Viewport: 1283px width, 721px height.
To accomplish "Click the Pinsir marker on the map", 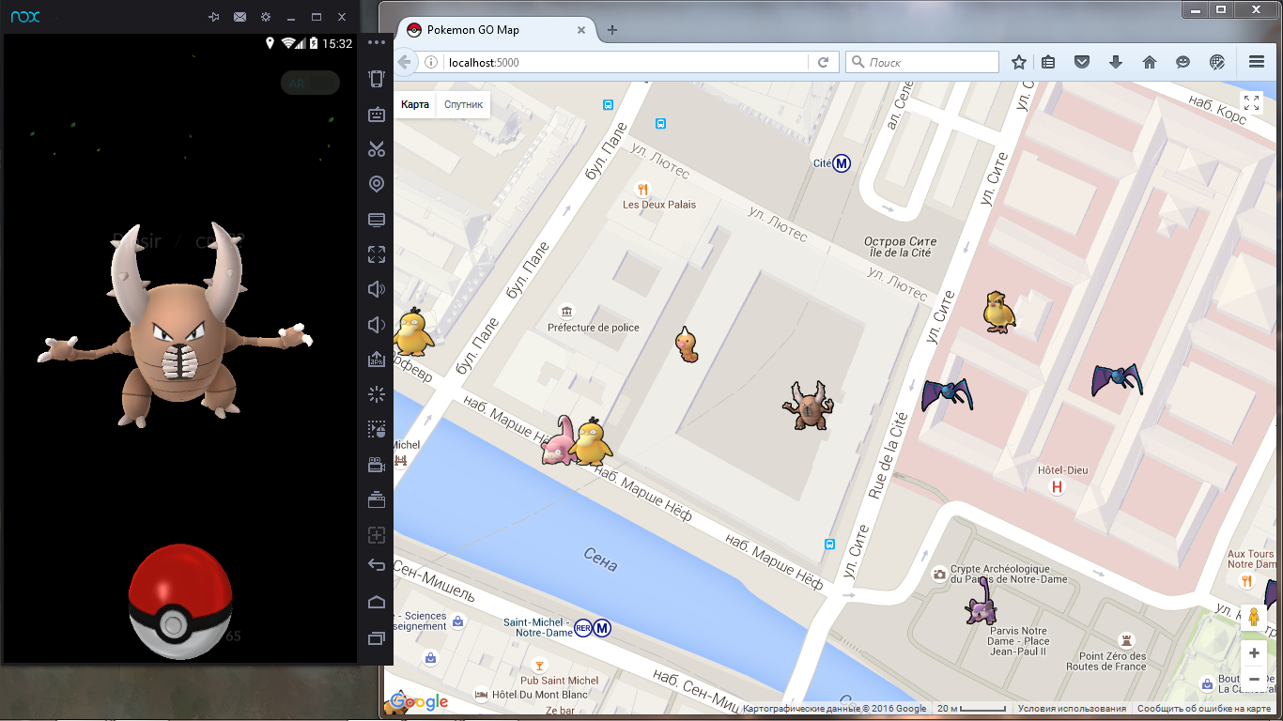I will point(808,405).
